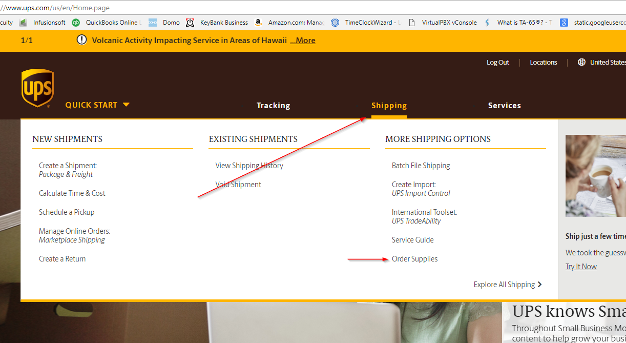Click the Explore All Shipping chevron
626x343 pixels.
coord(540,285)
